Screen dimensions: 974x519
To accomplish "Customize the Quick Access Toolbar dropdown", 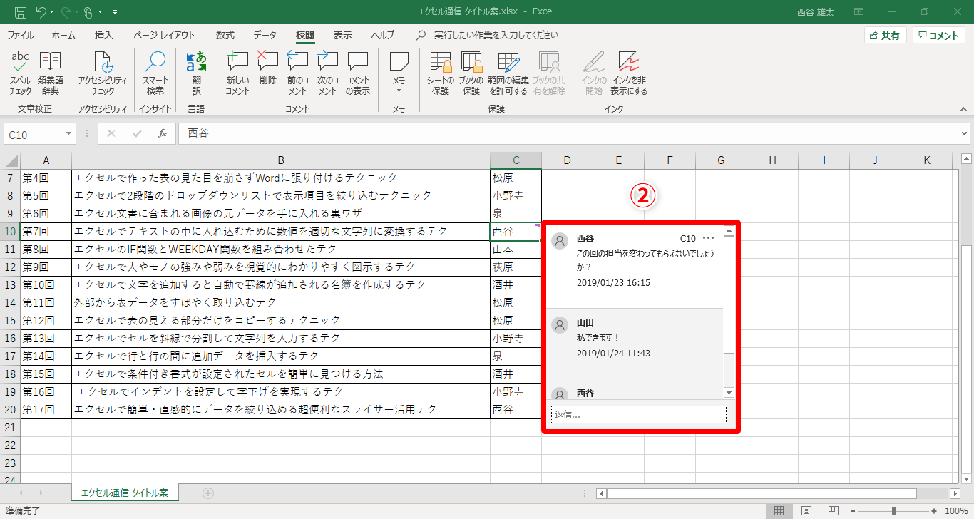I will tap(116, 12).
